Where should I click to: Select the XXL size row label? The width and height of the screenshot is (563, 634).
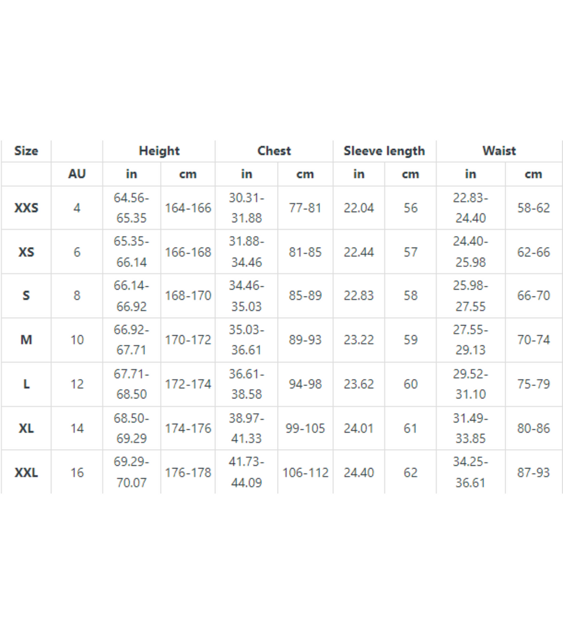tap(26, 473)
